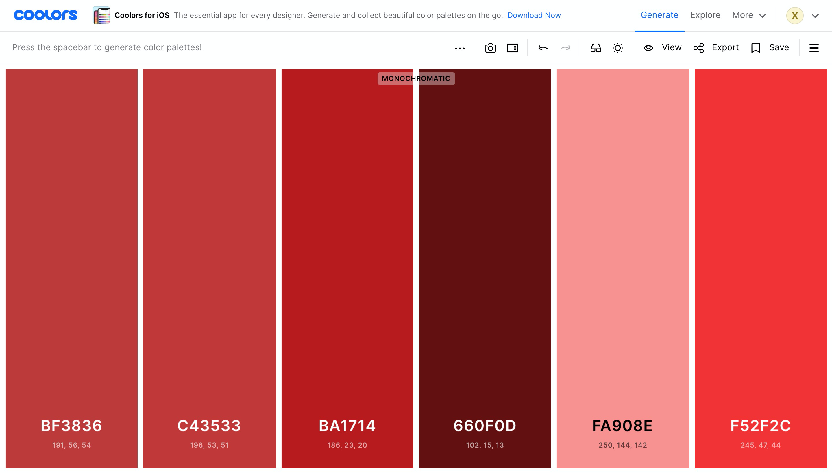Follow the Download Now link
This screenshot has width=832, height=473.
pyautogui.click(x=534, y=15)
